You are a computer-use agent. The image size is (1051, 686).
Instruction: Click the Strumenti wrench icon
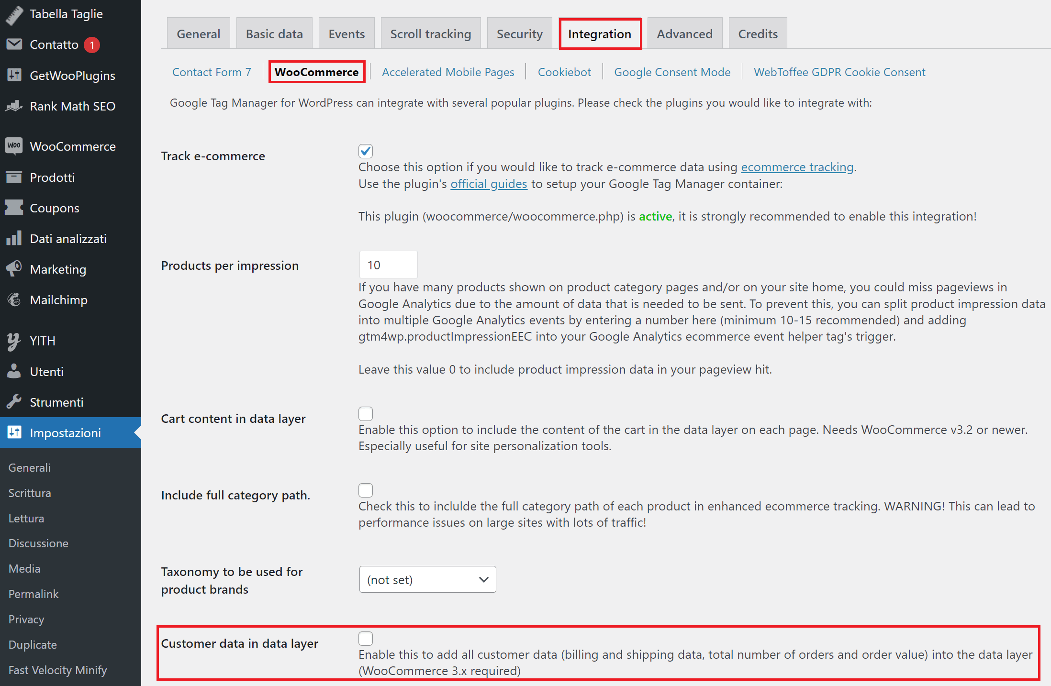point(14,402)
